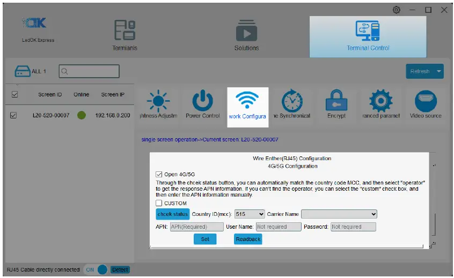Screen dimensions: 454x278
Task: Open Encrypt padlock icon
Action: (x=336, y=100)
